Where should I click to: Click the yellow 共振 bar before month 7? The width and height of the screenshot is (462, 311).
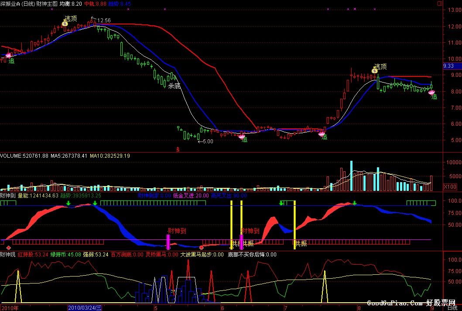pyautogui.click(x=294, y=225)
